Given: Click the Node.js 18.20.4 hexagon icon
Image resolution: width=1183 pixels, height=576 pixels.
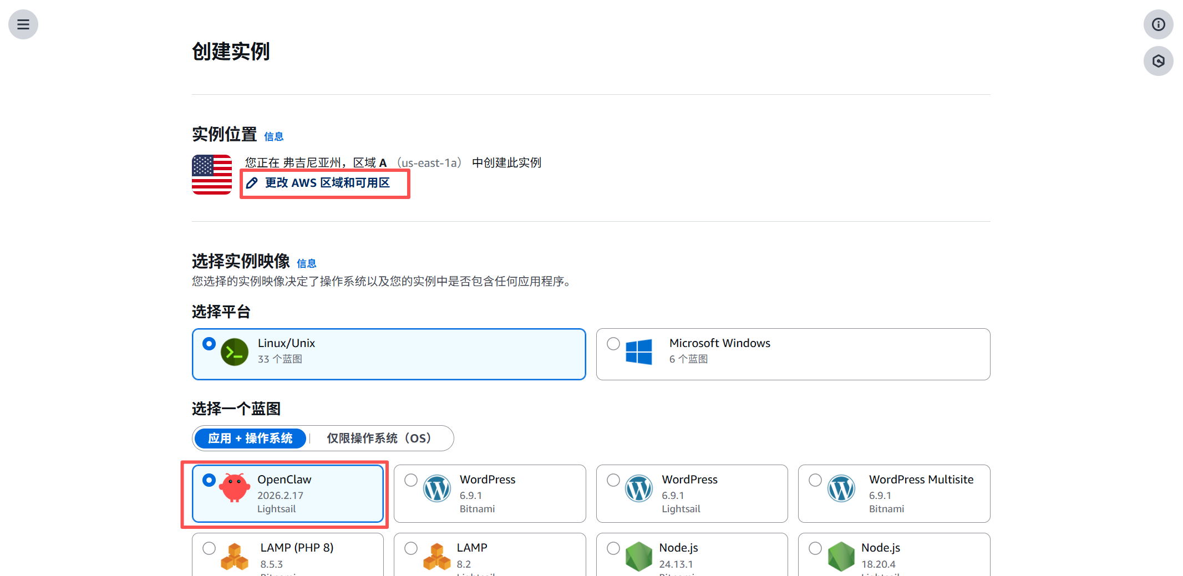Looking at the screenshot, I should click(841, 557).
